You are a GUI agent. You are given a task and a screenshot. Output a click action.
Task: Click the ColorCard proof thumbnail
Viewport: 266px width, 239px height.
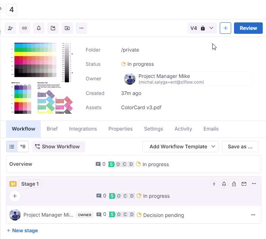(x=42, y=78)
